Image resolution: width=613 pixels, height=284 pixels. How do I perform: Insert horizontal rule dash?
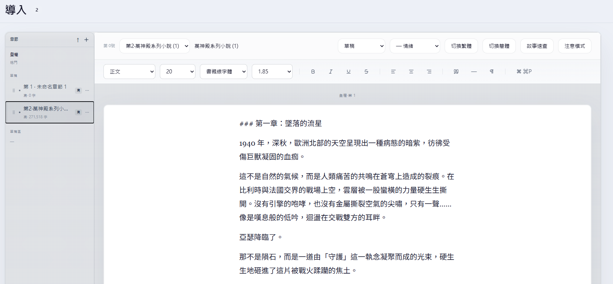click(474, 72)
